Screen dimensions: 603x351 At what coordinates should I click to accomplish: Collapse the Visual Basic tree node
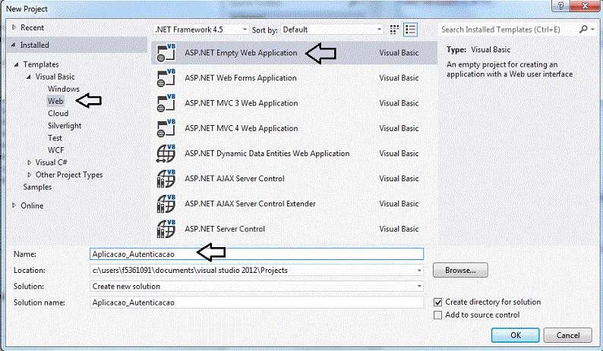coord(29,77)
